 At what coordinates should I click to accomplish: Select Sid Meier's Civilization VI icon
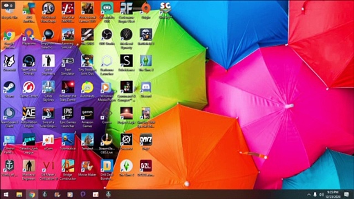[48, 170]
